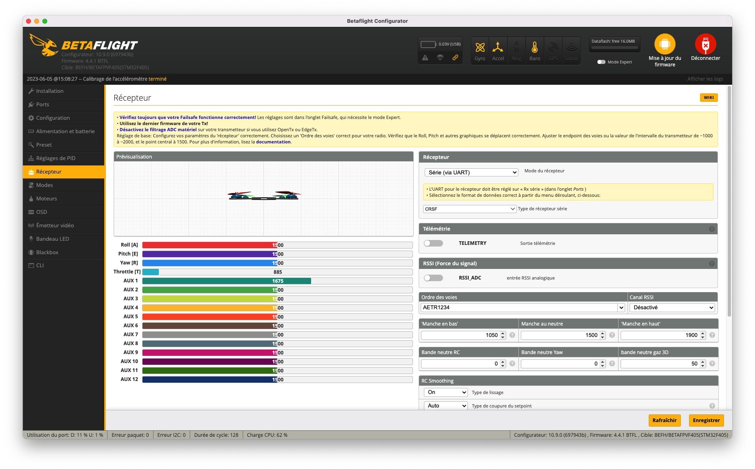Click the Télémétrie help question icon

(711, 229)
